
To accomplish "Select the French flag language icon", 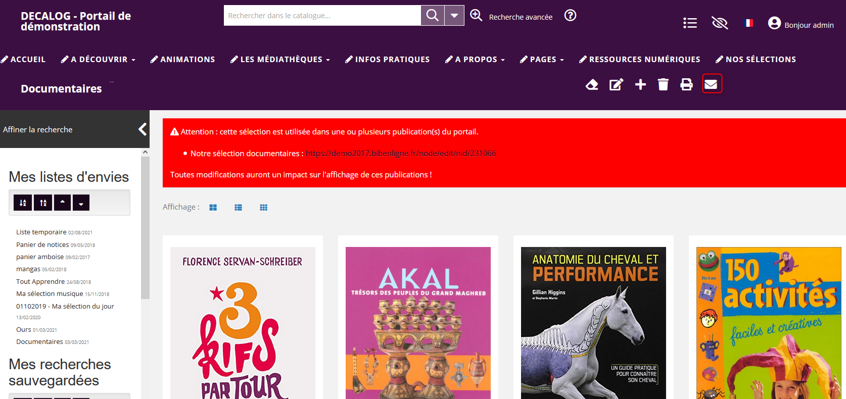I will 748,23.
